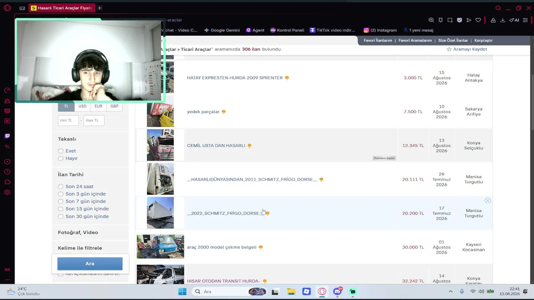Open the percent deals icon in sidebar

(7, 146)
